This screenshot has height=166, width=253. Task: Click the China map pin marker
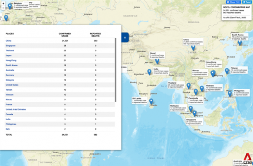(x=193, y=48)
